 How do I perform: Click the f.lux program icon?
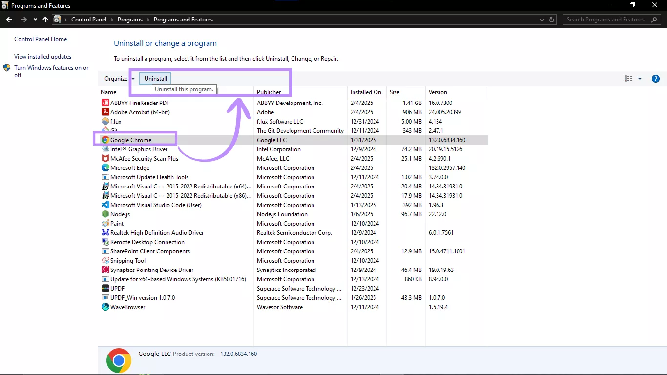point(105,122)
